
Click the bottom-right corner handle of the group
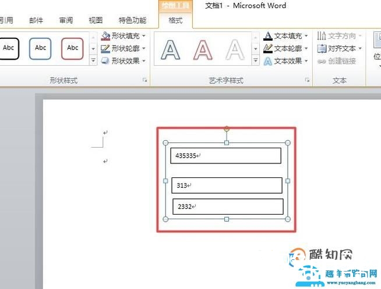288,219
